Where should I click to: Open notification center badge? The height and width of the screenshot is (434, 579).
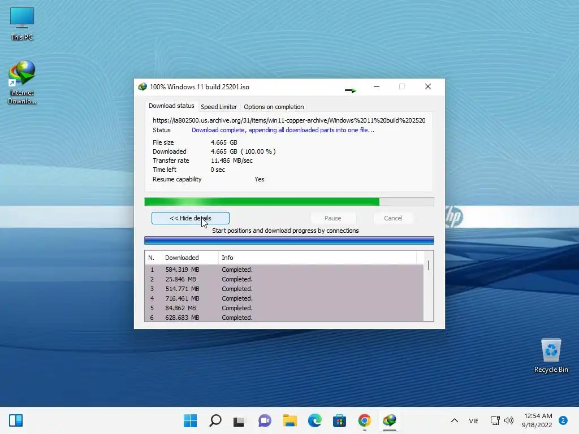(563, 420)
